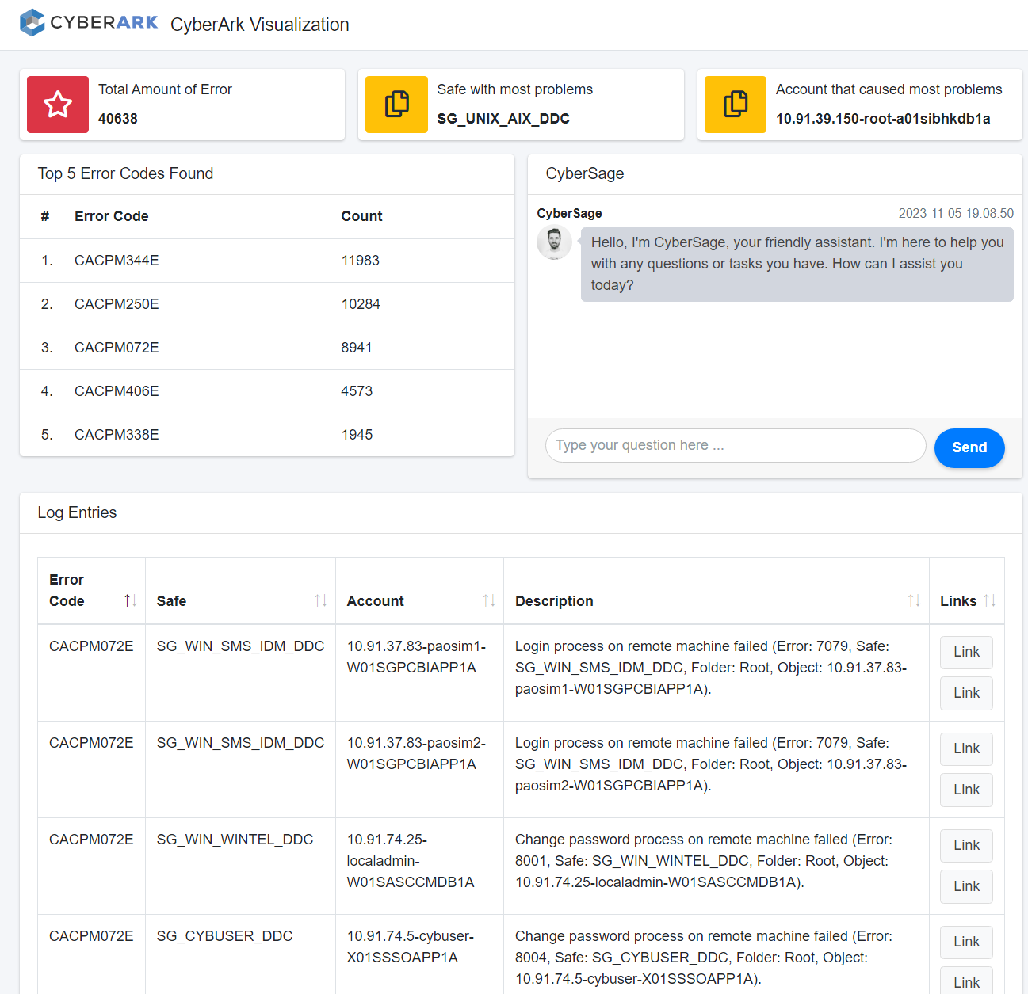
Task: Click the safe name SG_UNIX_AIX_DDC
Action: 503,119
